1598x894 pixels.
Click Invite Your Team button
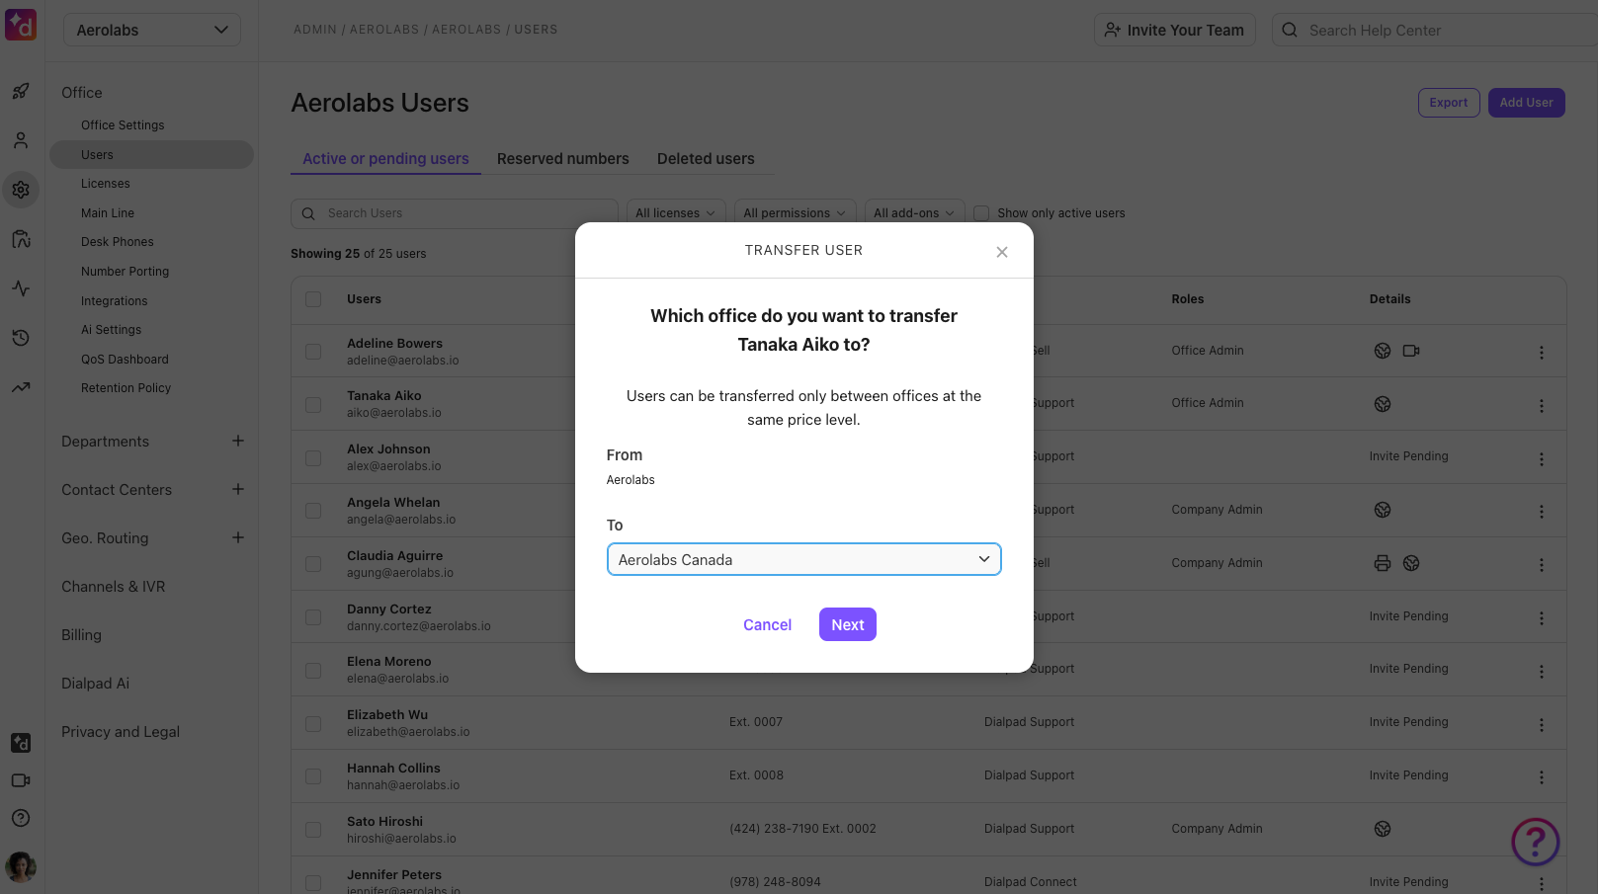[1175, 30]
